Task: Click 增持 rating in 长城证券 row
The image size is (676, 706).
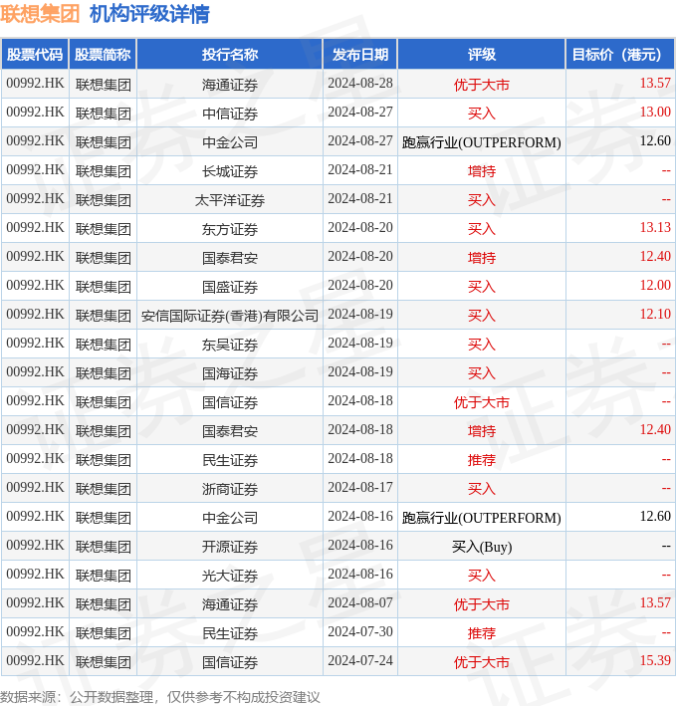Action: coord(482,170)
